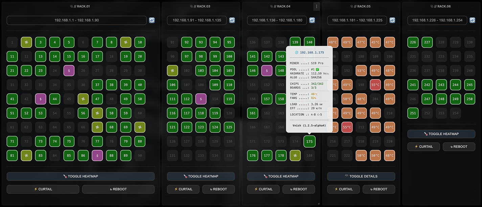The image size is (482, 207).
Task: Toggle details view in RACK.05
Action: pos(361,176)
